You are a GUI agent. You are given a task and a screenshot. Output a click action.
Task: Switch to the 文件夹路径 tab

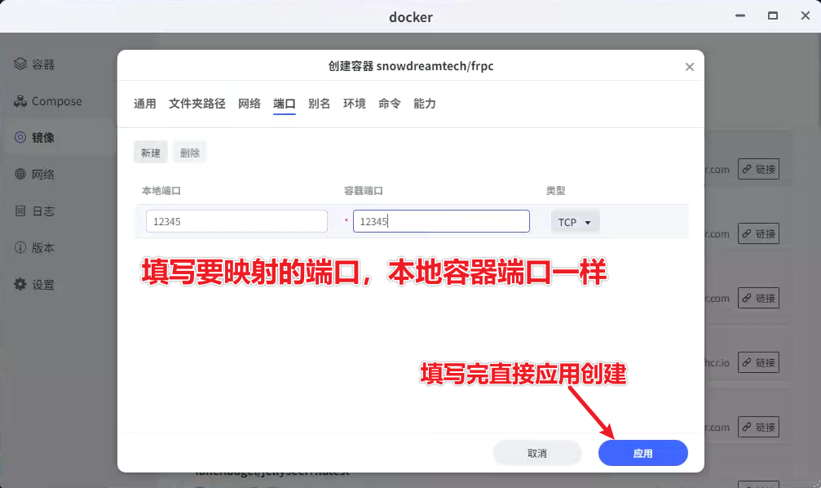(196, 104)
